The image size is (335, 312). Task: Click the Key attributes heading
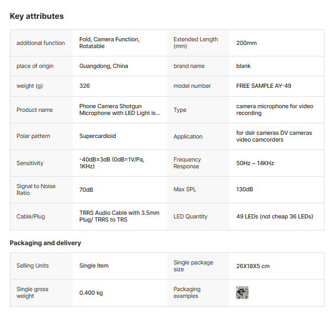coord(37,16)
